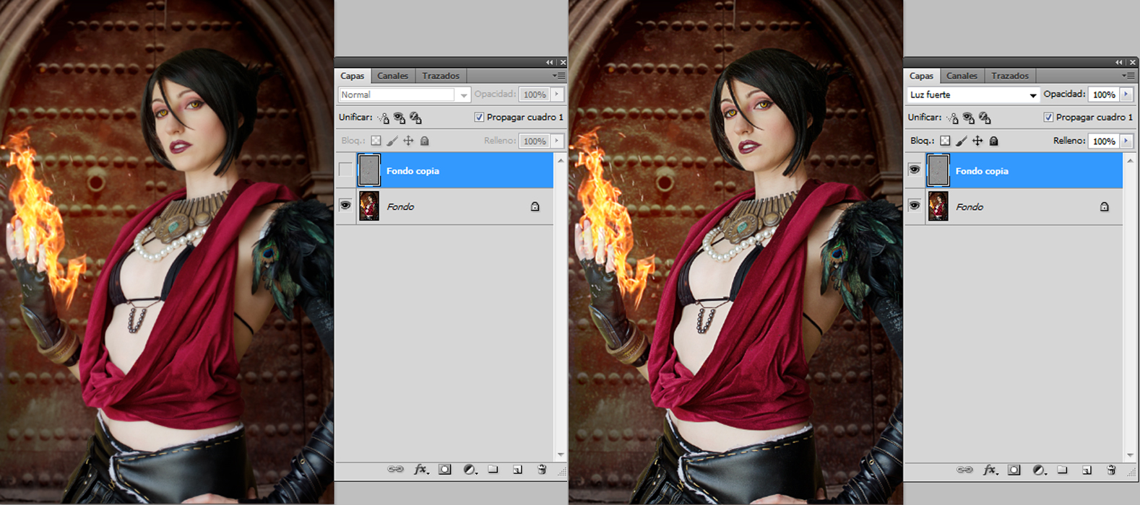The width and height of the screenshot is (1140, 505).
Task: Click the lock all padlock in the Luz fuerte panel
Action: pos(994,141)
